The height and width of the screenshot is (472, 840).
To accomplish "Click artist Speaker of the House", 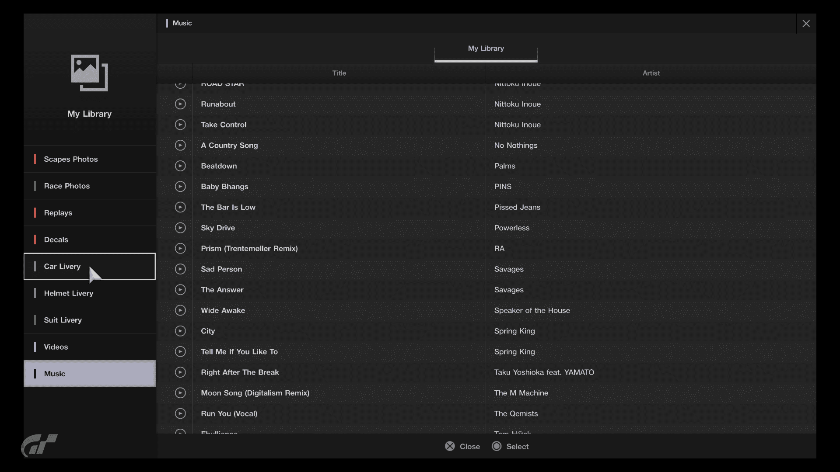I will click(x=532, y=310).
